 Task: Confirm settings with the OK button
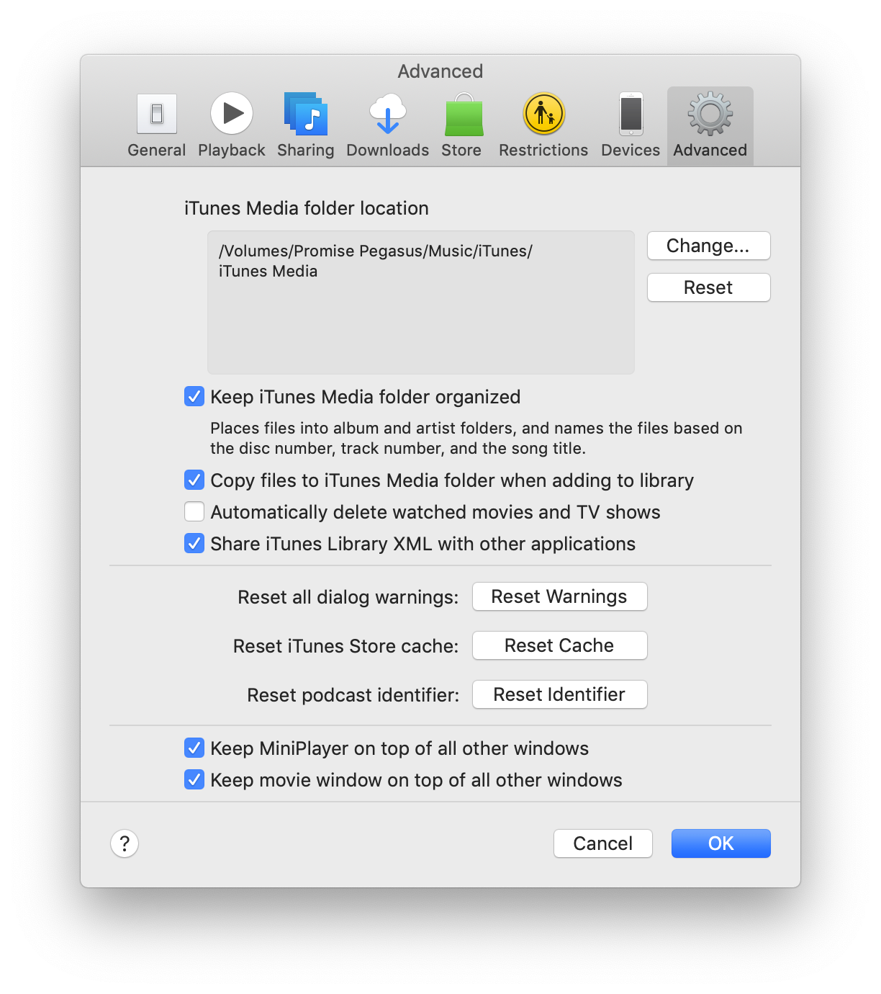pos(721,843)
